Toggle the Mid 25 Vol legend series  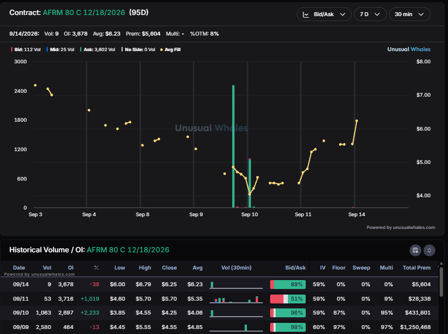pos(60,49)
